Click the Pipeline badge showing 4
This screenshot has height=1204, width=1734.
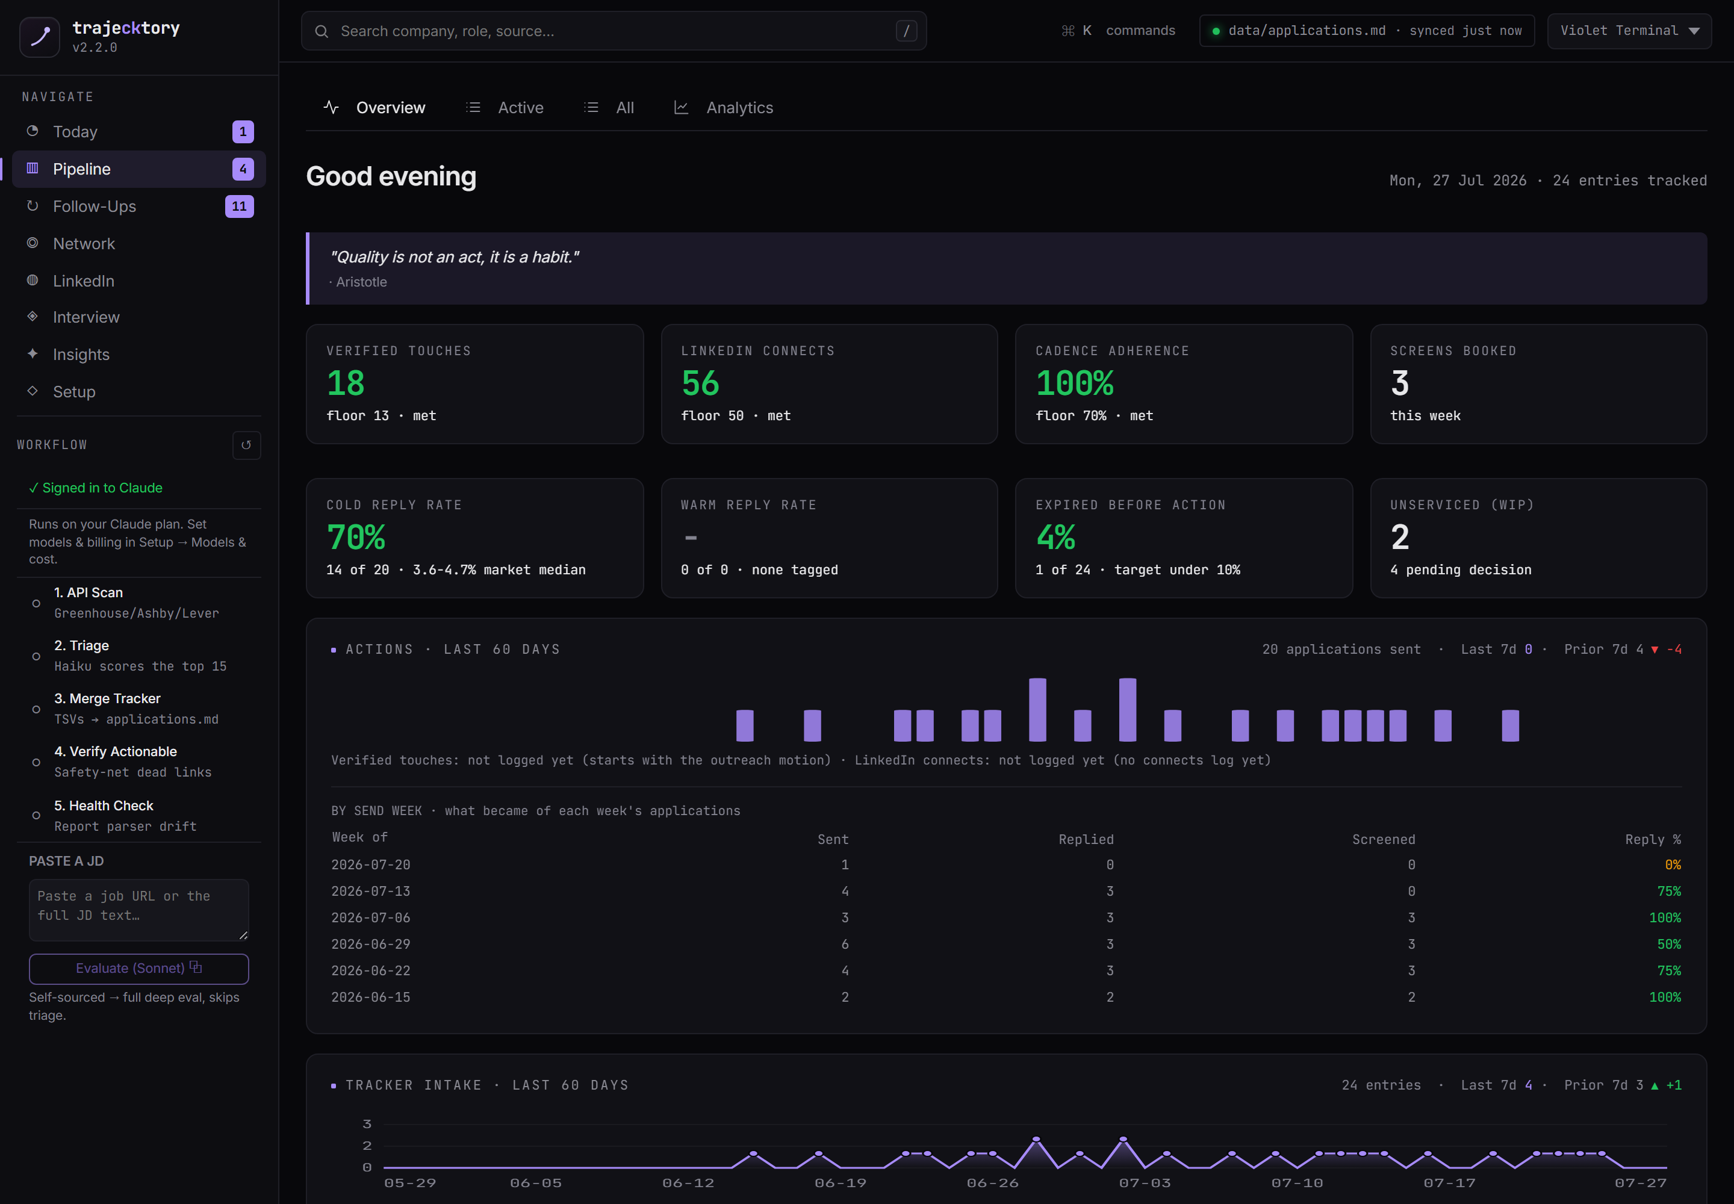point(243,169)
